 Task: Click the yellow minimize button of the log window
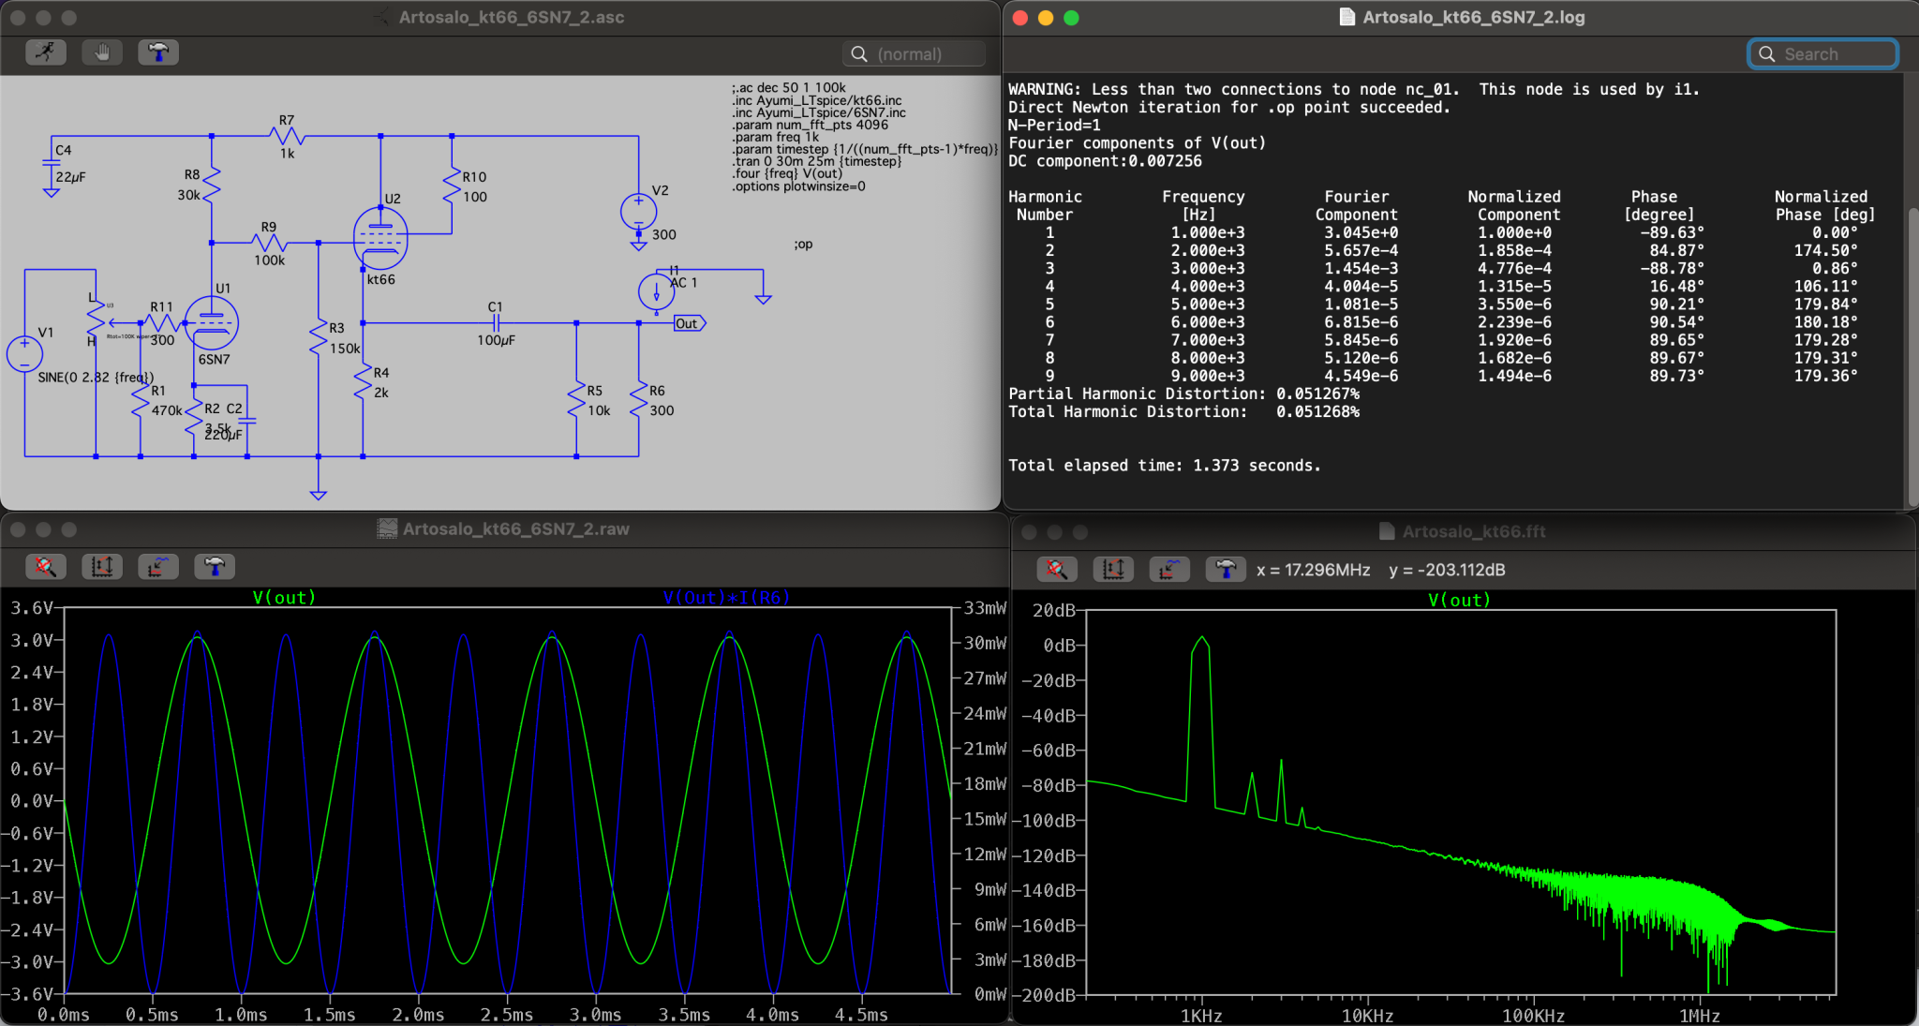click(1046, 18)
